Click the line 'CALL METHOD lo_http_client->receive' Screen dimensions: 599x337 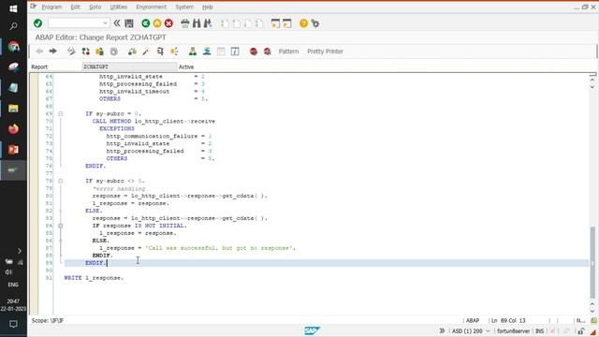point(153,121)
